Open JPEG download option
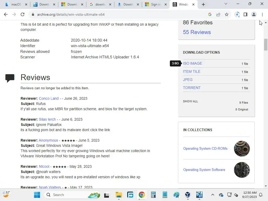The height and width of the screenshot is (201, 268). click(187, 80)
